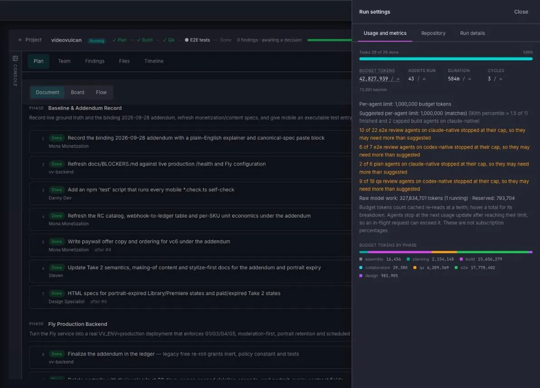
Task: Select the Flow view
Action: pos(101,92)
